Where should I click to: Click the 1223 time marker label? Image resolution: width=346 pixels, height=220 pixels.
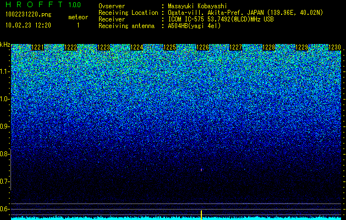point(104,47)
